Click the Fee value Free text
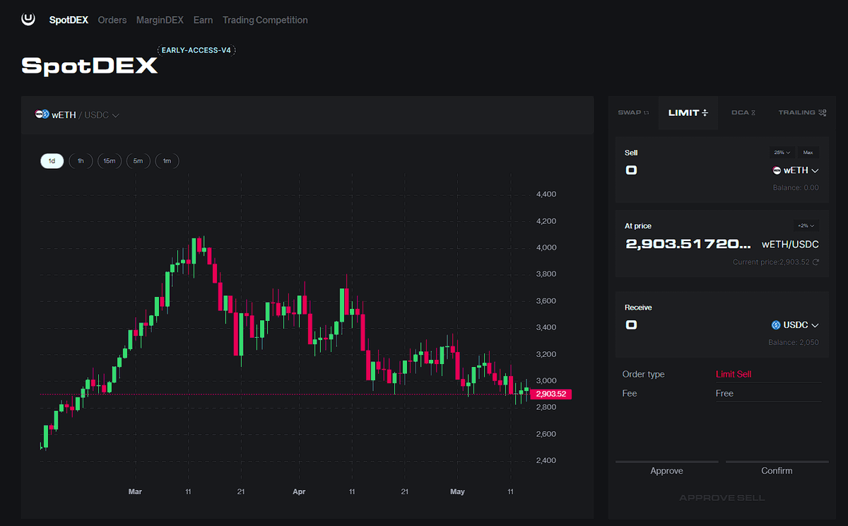848x526 pixels. [x=724, y=393]
